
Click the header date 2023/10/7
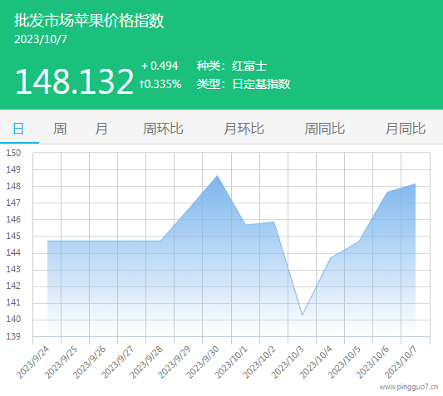tap(41, 40)
